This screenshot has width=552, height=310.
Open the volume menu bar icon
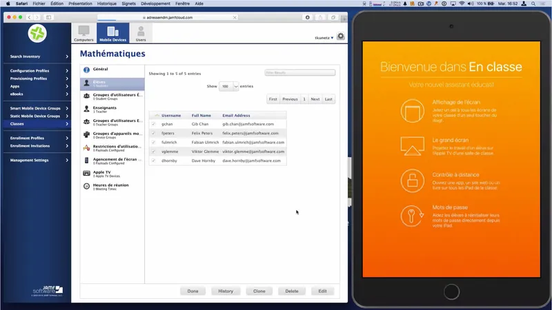coord(471,3)
